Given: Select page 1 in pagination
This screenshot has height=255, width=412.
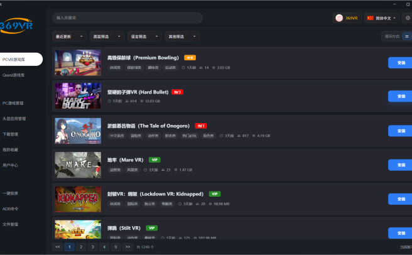Looking at the screenshot, I should click(x=69, y=247).
